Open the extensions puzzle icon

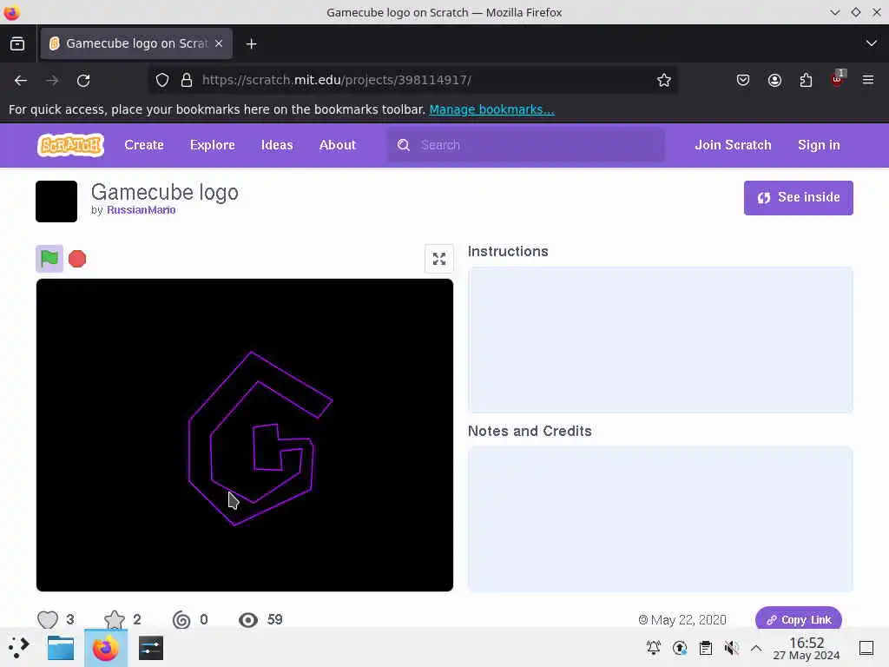click(x=806, y=80)
